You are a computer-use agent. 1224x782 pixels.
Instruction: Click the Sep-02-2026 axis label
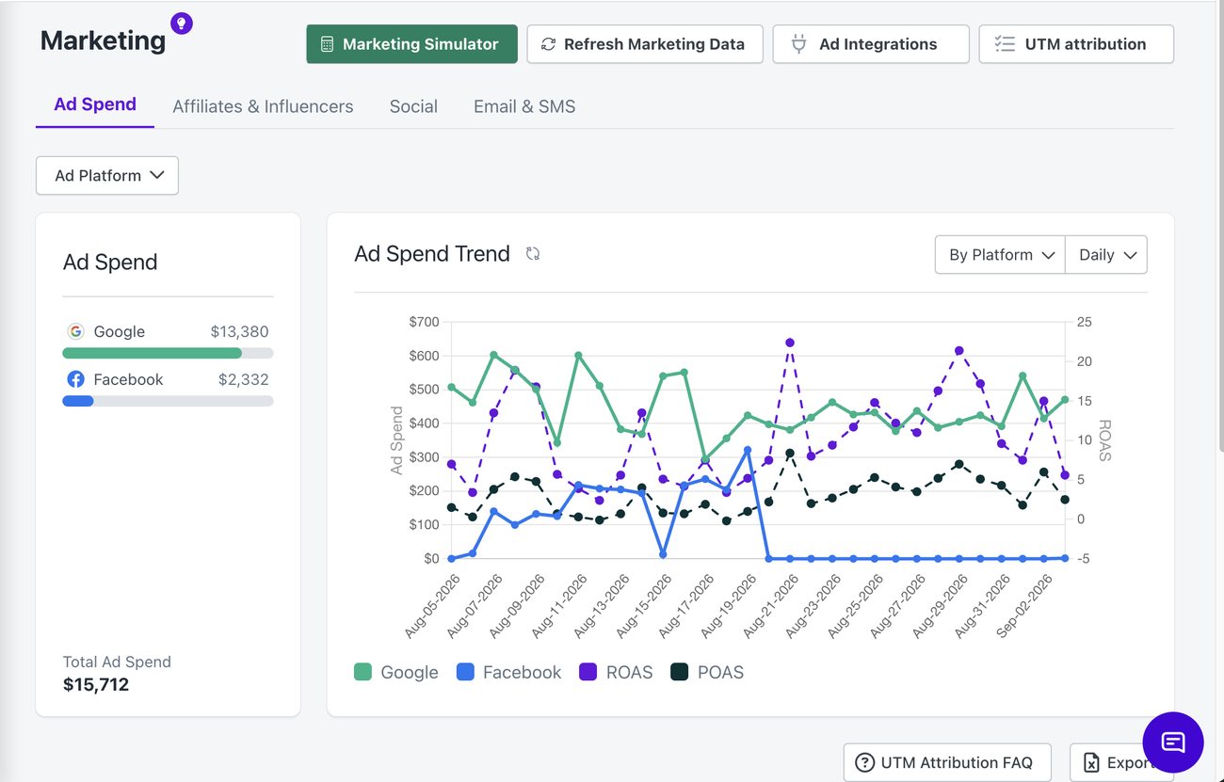pos(1025,607)
